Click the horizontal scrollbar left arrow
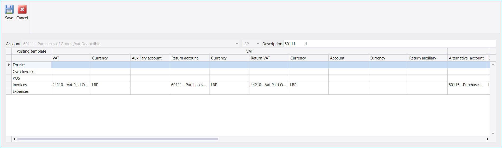This screenshot has width=502, height=148. (14, 139)
